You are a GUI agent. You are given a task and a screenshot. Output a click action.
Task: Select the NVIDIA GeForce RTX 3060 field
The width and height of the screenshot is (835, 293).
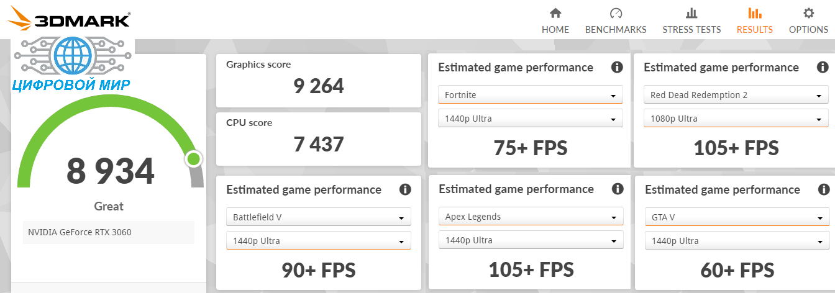click(x=109, y=233)
